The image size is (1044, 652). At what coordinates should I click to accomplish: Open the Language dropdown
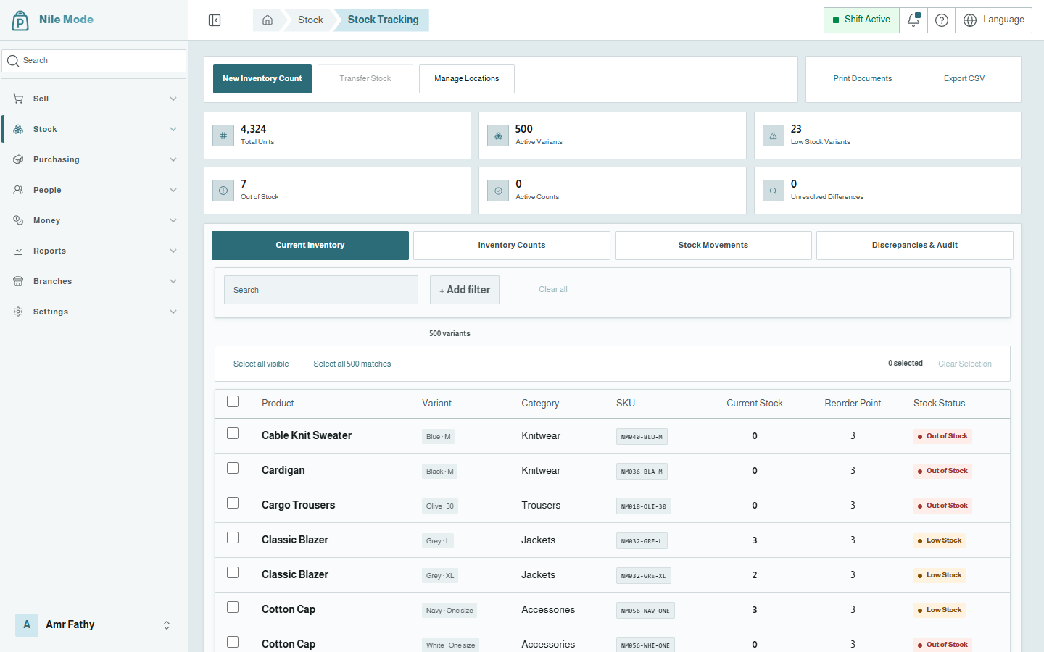[x=994, y=20]
